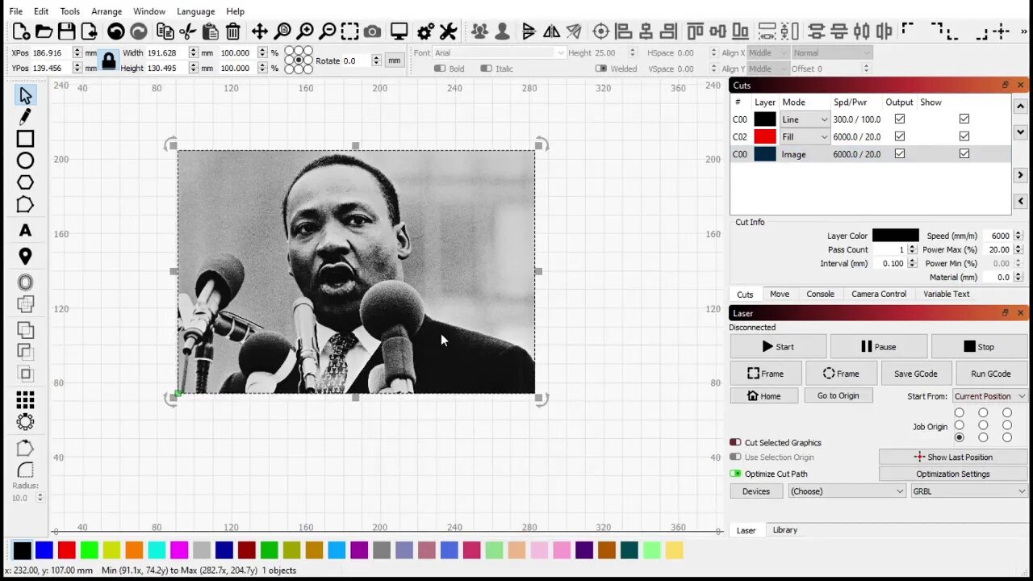The width and height of the screenshot is (1033, 581).
Task: Click the Go to Origin button
Action: 838,396
